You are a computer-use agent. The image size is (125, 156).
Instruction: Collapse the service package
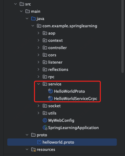pos(39,84)
